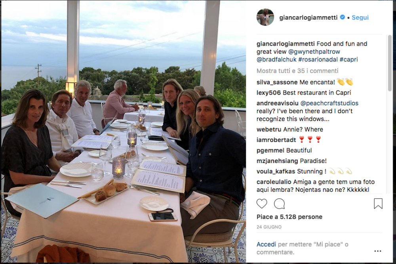Like the post with the heart icon
Screen dimensions: 396x264
click(x=262, y=204)
